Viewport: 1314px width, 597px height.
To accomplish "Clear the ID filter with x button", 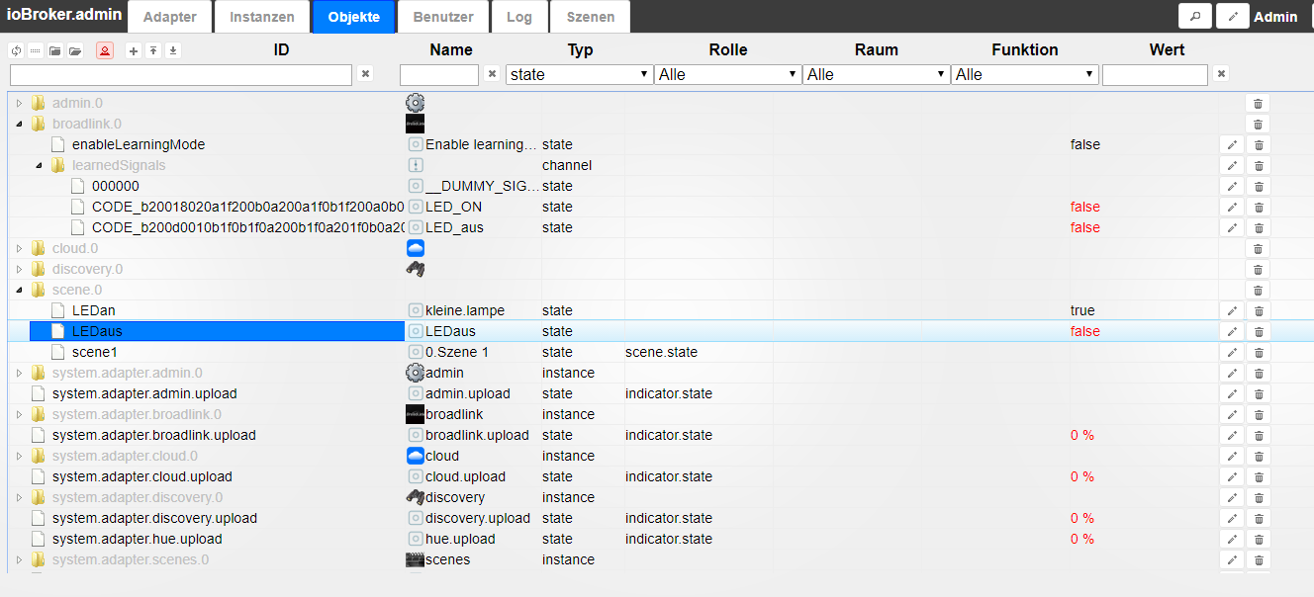I will pos(365,74).
